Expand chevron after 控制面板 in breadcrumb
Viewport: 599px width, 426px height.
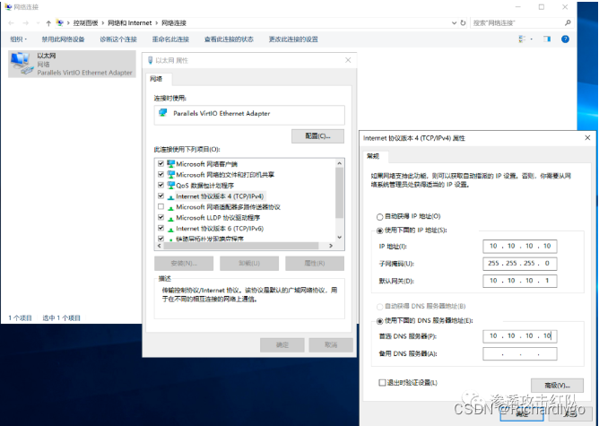click(103, 23)
